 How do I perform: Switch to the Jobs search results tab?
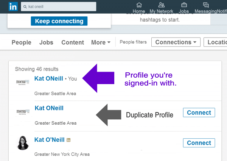click(46, 42)
